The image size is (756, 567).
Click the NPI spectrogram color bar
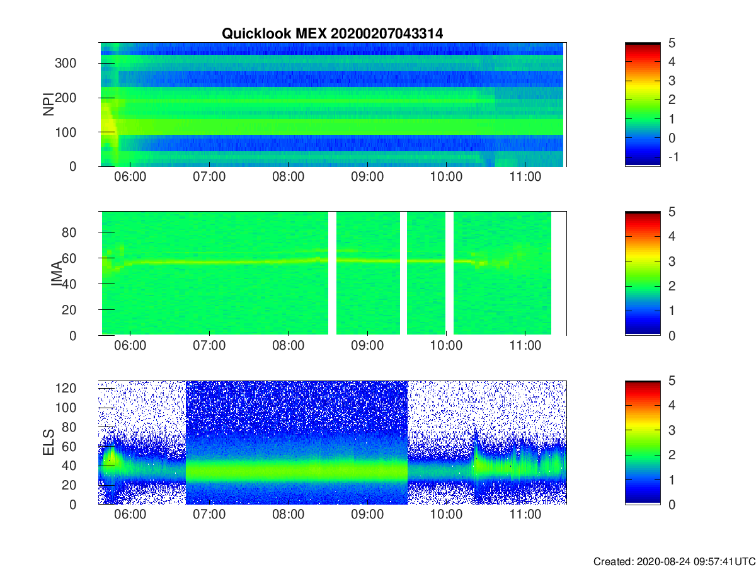[643, 104]
